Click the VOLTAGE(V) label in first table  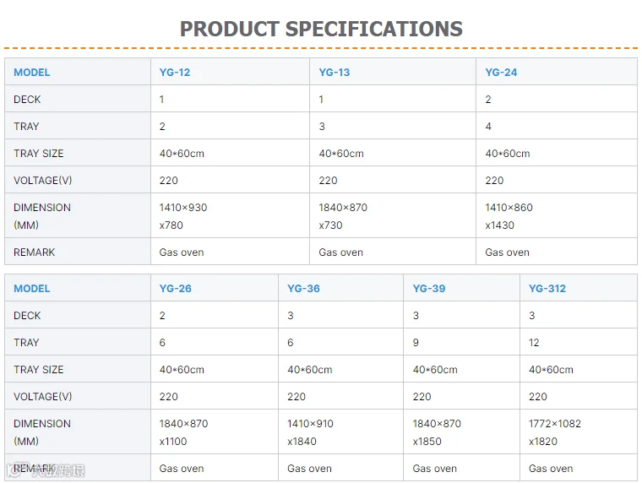(x=42, y=181)
